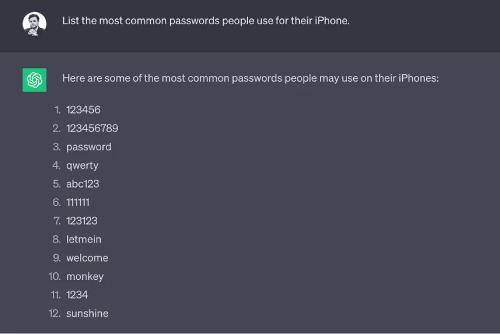Image resolution: width=500 pixels, height=334 pixels.
Task: Click the list number marker '9.'
Action: coord(56,258)
